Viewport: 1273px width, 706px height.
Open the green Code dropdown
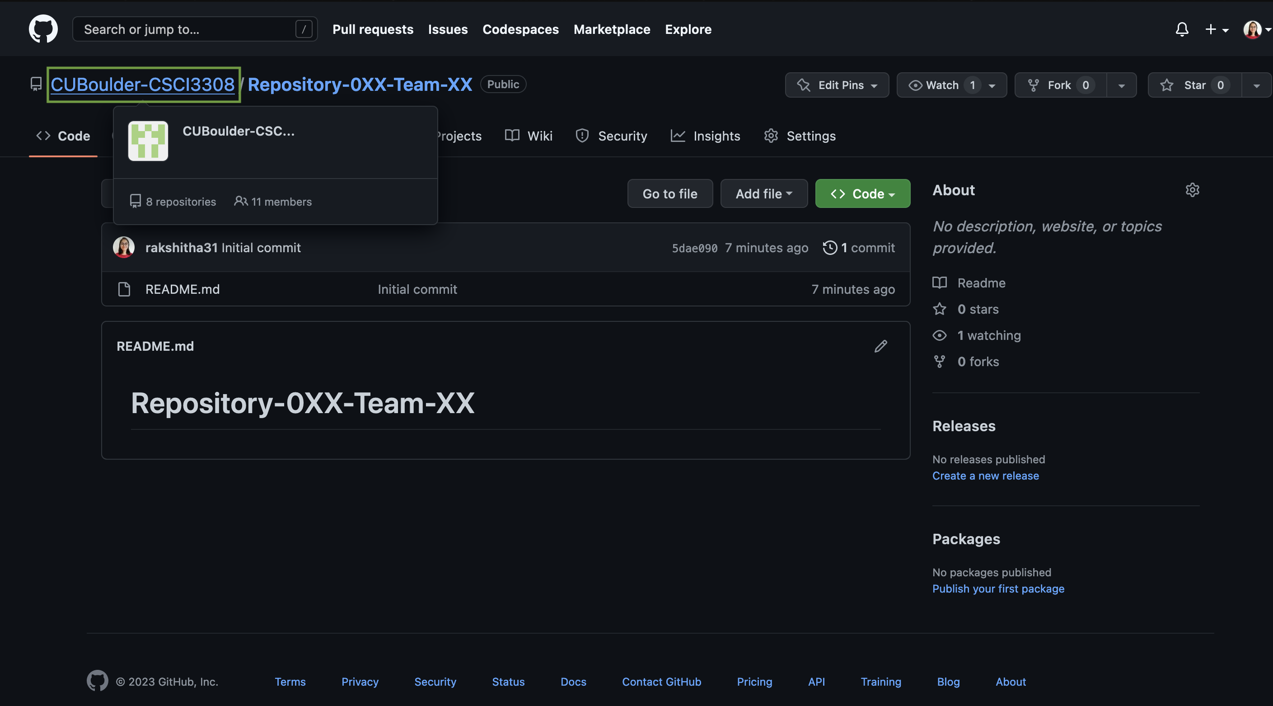coord(862,193)
